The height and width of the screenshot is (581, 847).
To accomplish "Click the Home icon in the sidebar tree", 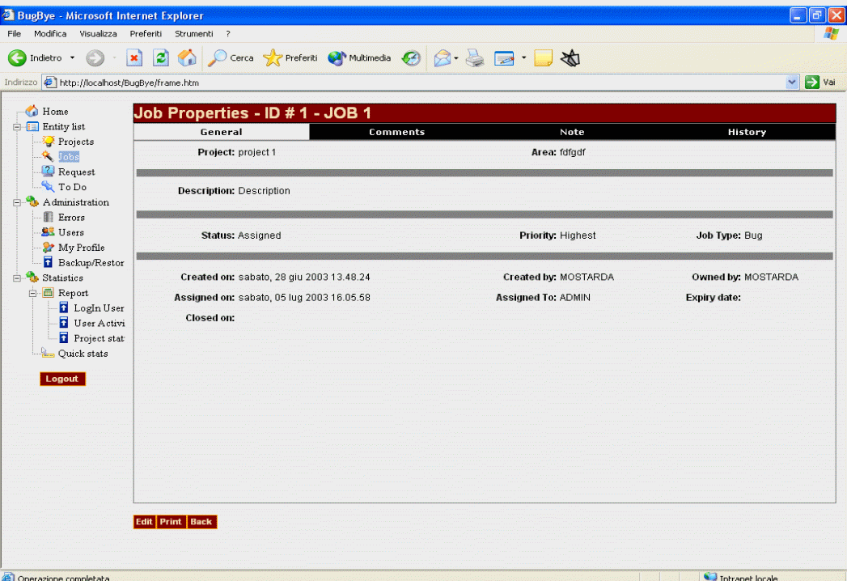I will pyautogui.click(x=32, y=112).
